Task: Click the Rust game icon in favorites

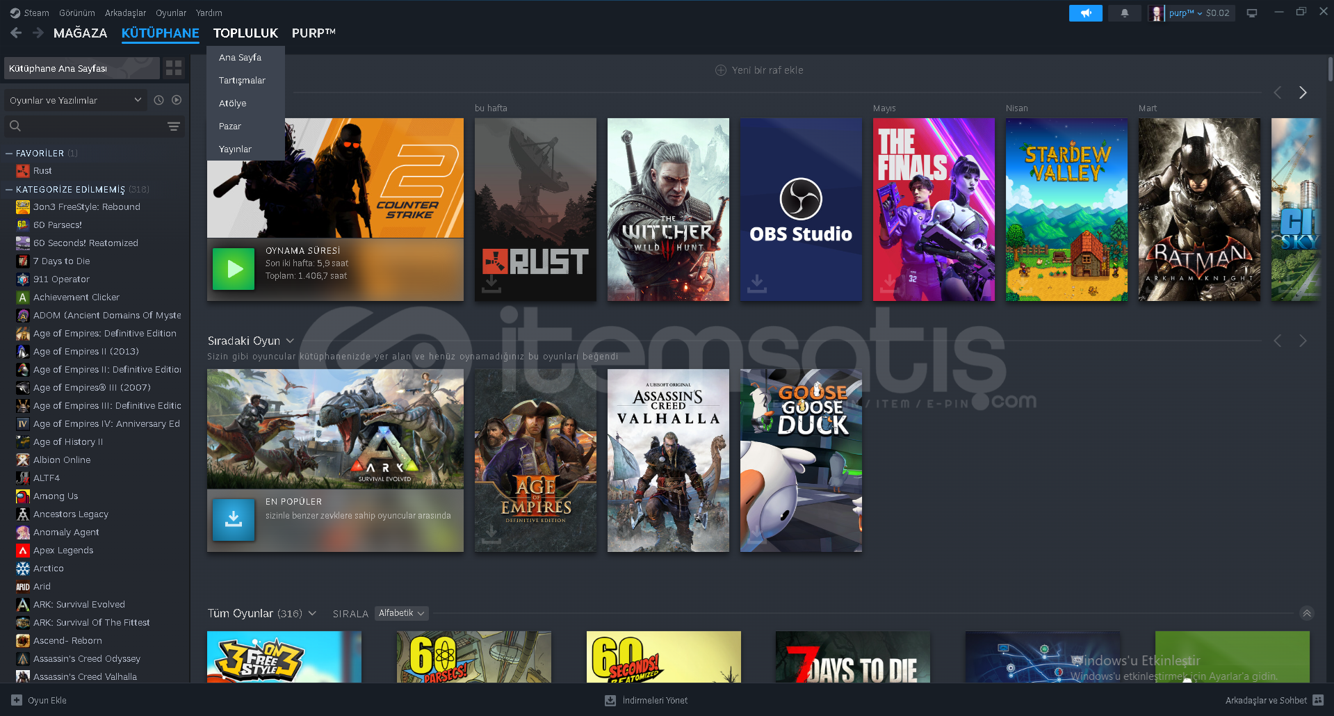Action: [23, 170]
